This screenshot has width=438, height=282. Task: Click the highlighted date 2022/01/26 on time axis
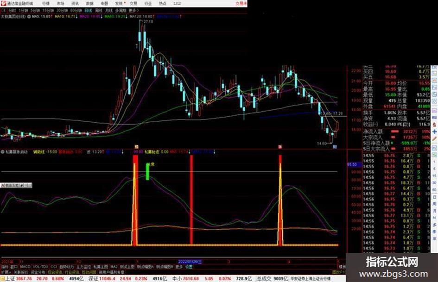tap(190, 262)
